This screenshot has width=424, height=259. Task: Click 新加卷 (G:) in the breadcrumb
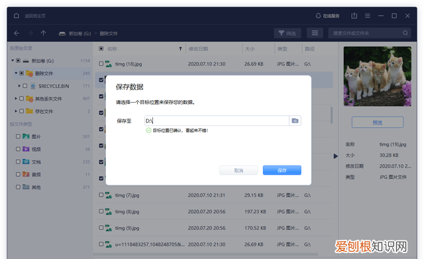click(79, 34)
